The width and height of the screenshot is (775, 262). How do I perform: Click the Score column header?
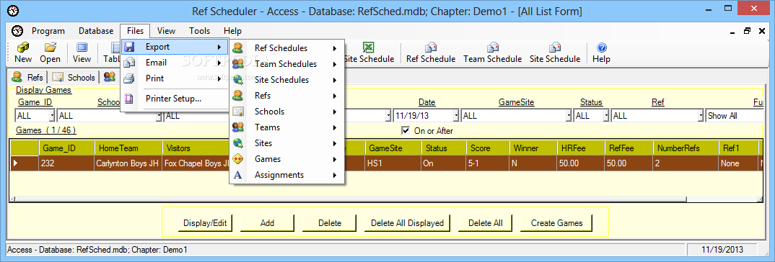point(488,148)
